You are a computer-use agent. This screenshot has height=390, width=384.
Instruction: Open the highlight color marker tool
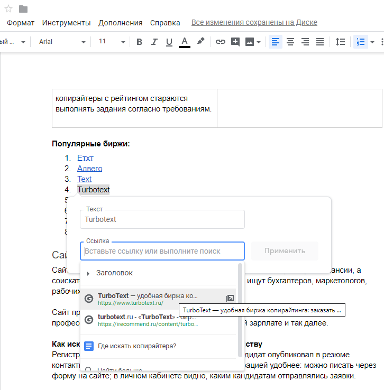200,41
